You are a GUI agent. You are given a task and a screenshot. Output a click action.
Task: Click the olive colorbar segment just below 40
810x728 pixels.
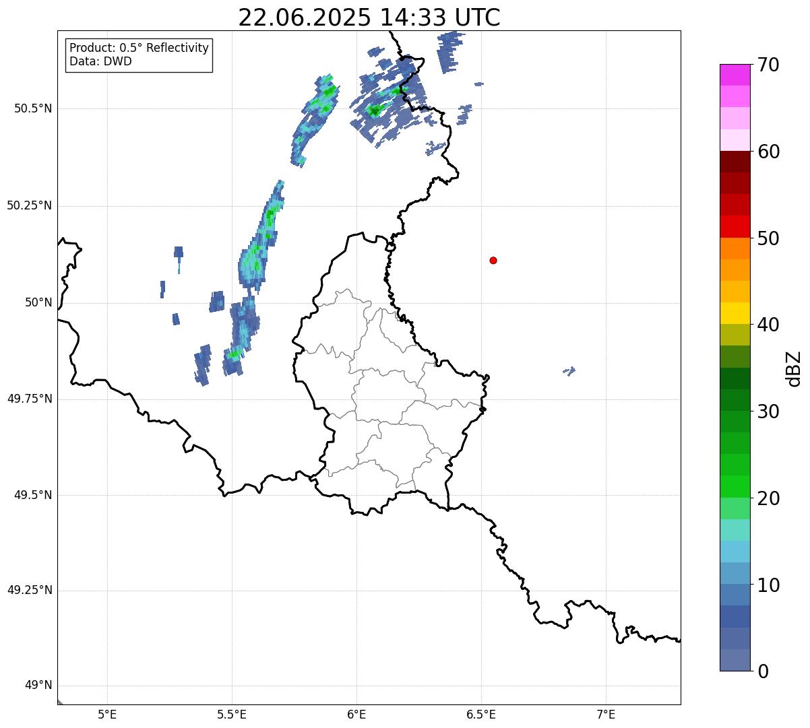click(x=735, y=335)
